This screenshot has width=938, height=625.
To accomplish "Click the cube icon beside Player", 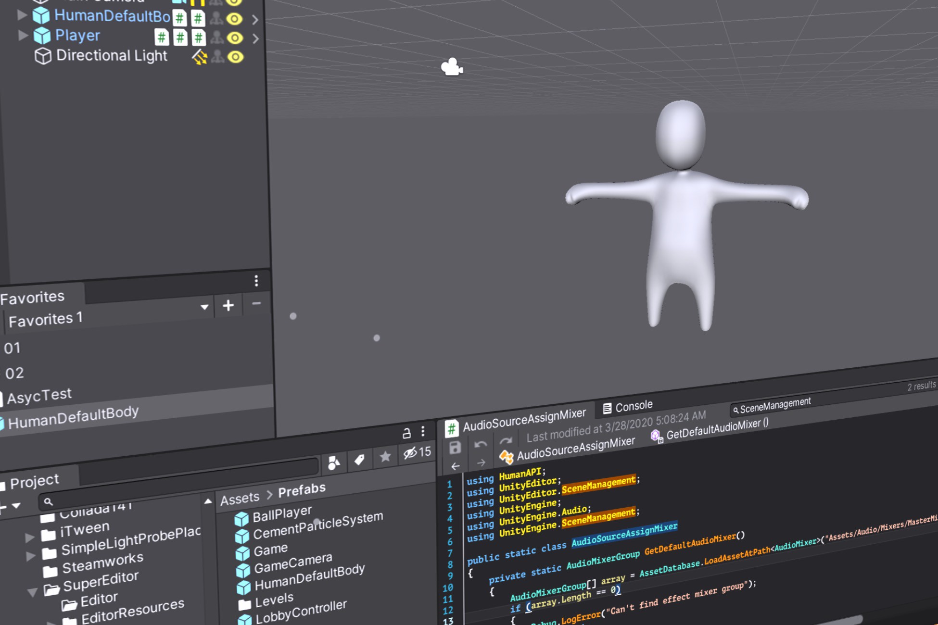I will pos(42,36).
